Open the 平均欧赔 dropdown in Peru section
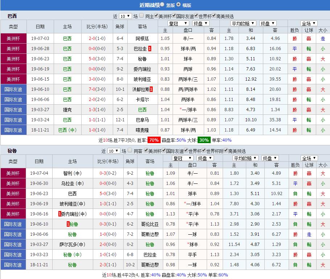Image resolution: width=330 pixels, height=279 pixels. coord(246,158)
